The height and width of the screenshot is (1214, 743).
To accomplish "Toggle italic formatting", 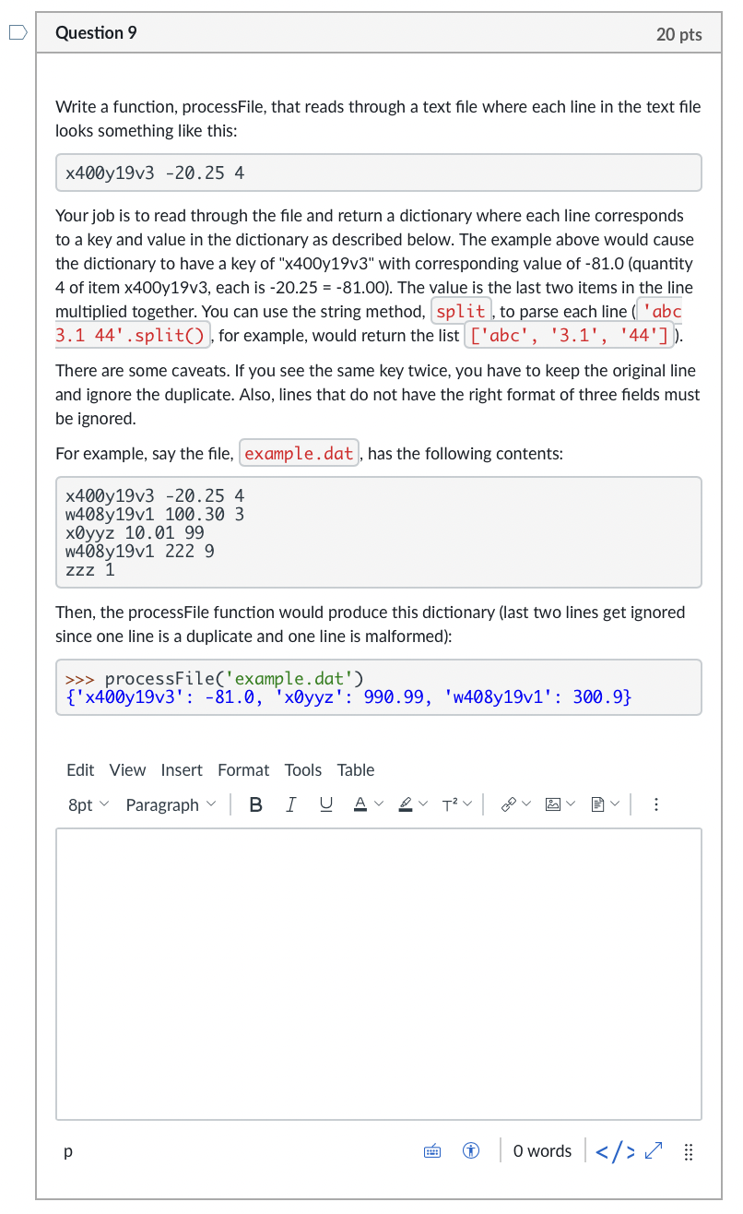I will coord(290,803).
